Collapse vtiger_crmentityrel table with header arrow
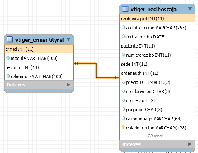This screenshot has width=198, height=153. pyautogui.click(x=69, y=39)
